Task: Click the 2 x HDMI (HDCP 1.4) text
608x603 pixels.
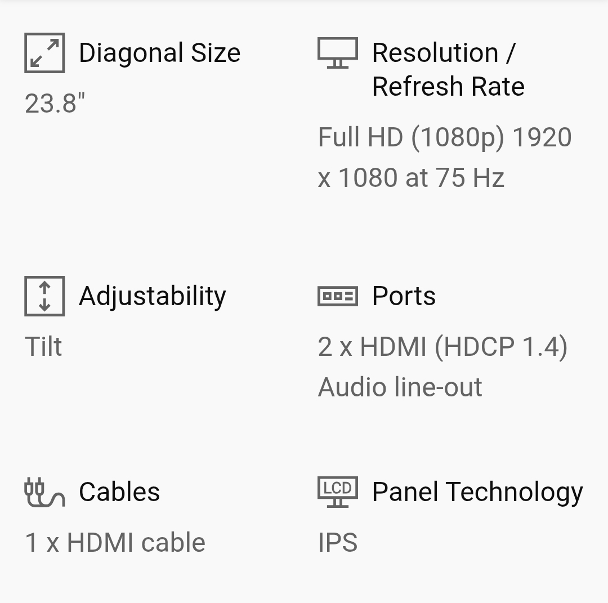Action: click(x=443, y=347)
